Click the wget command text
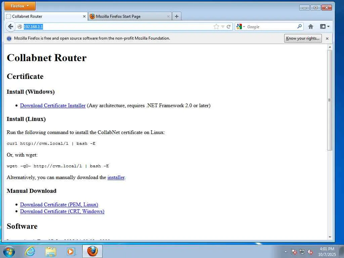This screenshot has width=344, height=258. [x=58, y=166]
